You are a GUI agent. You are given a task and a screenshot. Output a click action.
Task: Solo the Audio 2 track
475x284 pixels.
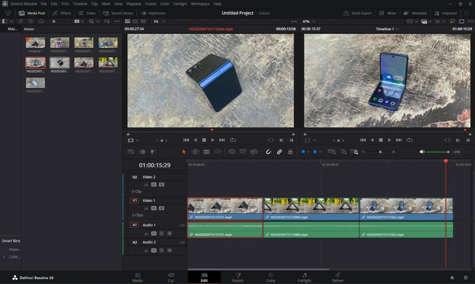click(162, 250)
